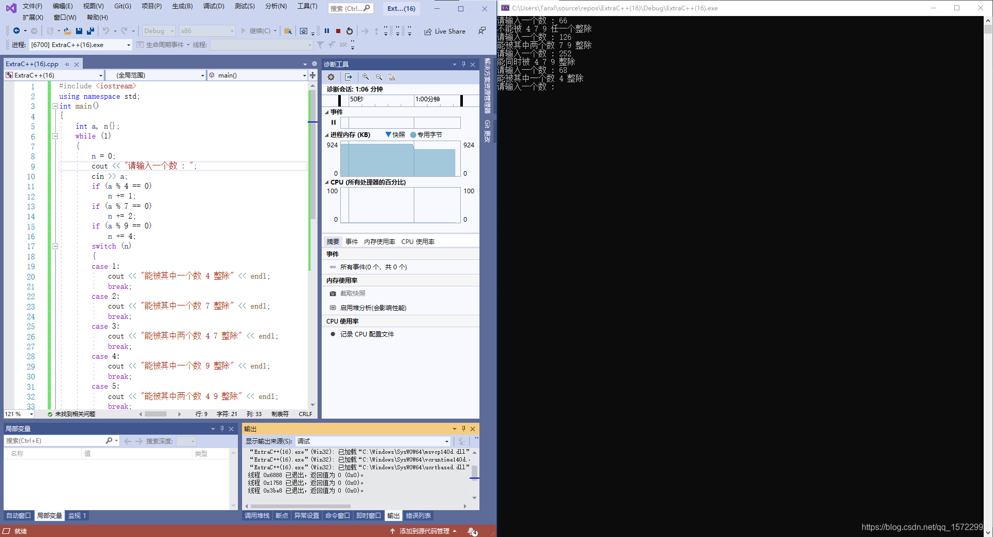Click the notifications bell icon in status bar
Screen dimensions: 993x537
[x=472, y=531]
